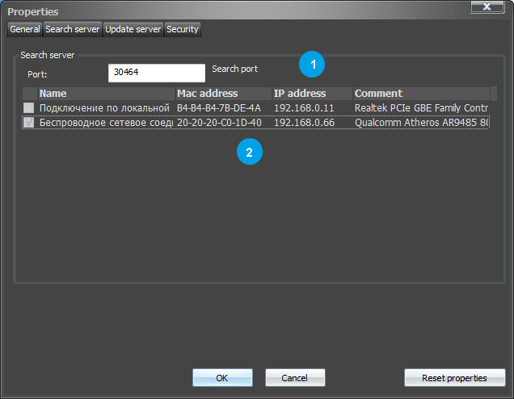Sort adapters by the Name column header
514x399 pixels.
pos(107,94)
